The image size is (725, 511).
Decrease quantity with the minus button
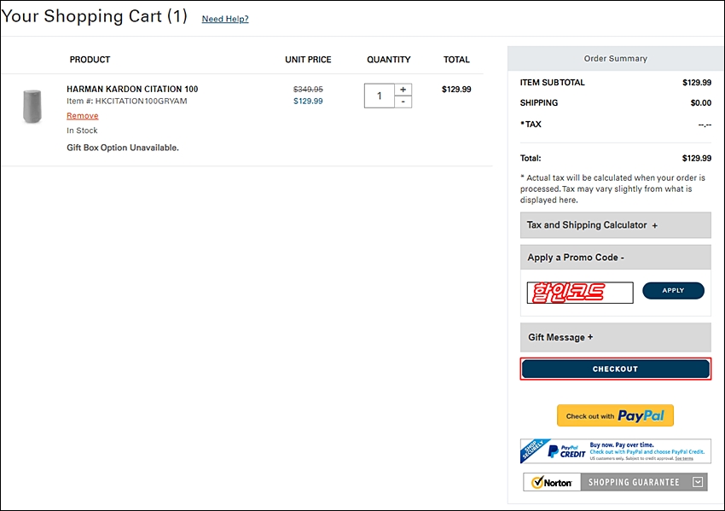pyautogui.click(x=403, y=102)
